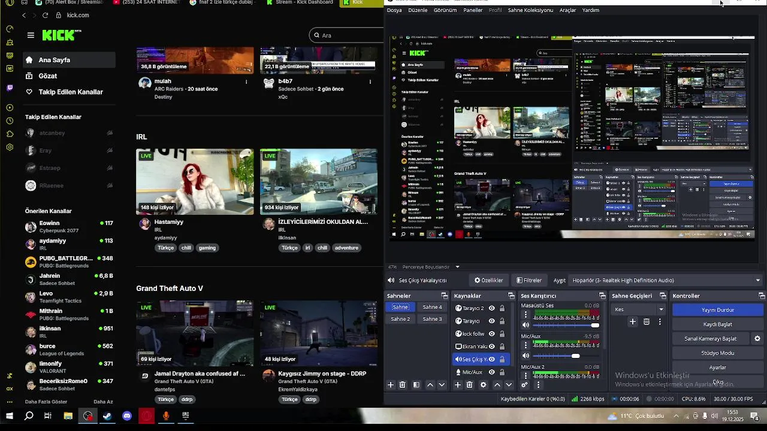Enable Stüdyo Modu
The image size is (767, 431).
pos(717,353)
